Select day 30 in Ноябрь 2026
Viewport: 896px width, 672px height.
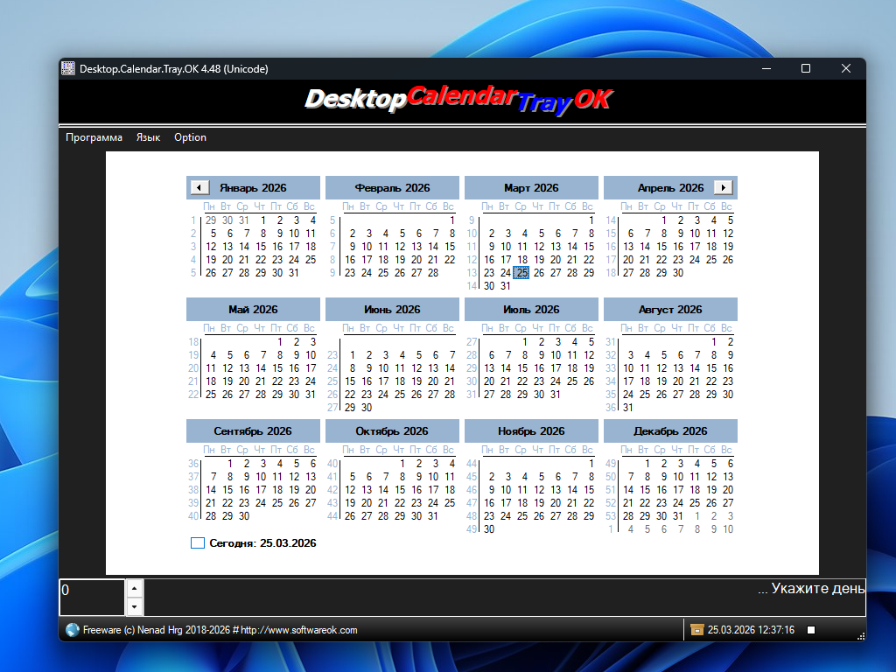click(x=489, y=529)
